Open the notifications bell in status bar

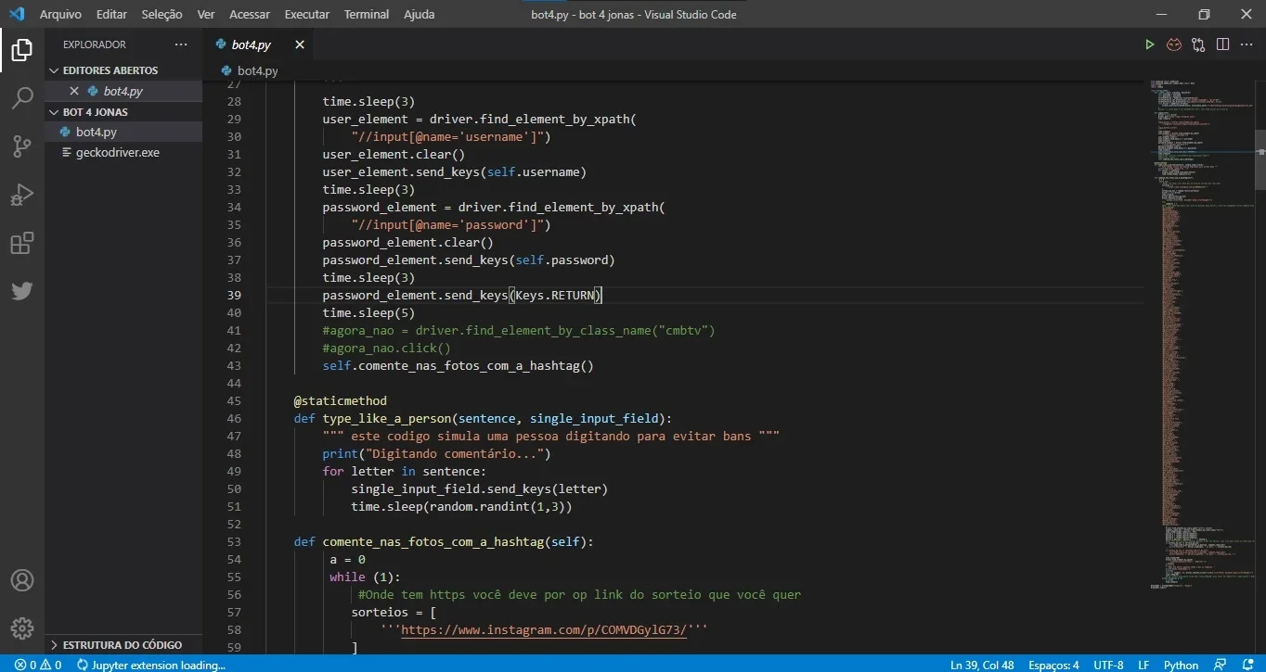(x=1247, y=665)
